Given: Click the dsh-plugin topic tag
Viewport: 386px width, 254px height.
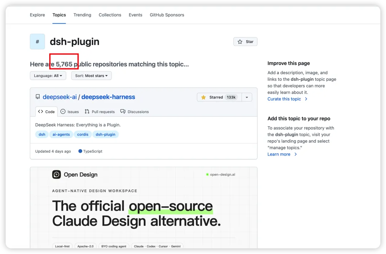Looking at the screenshot, I should pyautogui.click(x=105, y=134).
